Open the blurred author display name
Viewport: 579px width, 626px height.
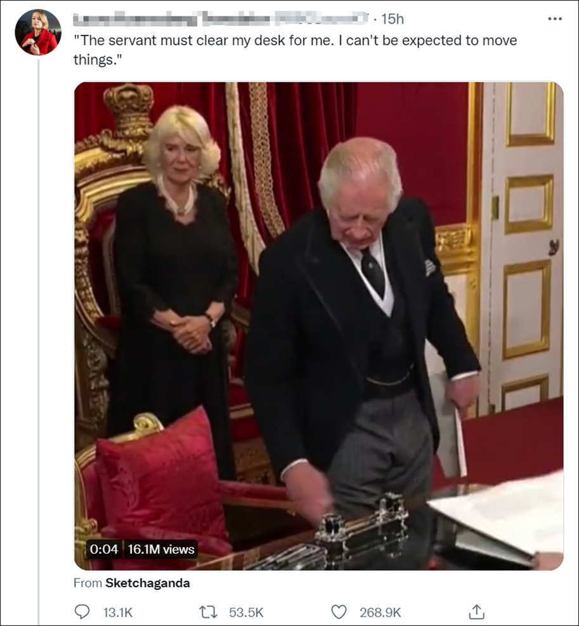coord(221,19)
